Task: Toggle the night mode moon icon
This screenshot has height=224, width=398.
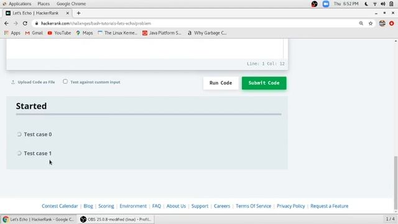Action: click(366, 4)
